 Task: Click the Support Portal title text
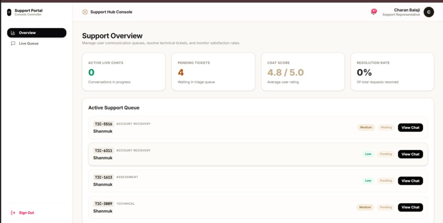[29, 10]
